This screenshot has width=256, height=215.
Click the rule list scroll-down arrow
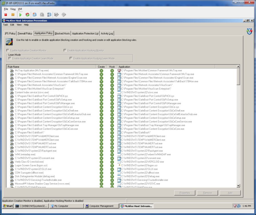point(238,186)
